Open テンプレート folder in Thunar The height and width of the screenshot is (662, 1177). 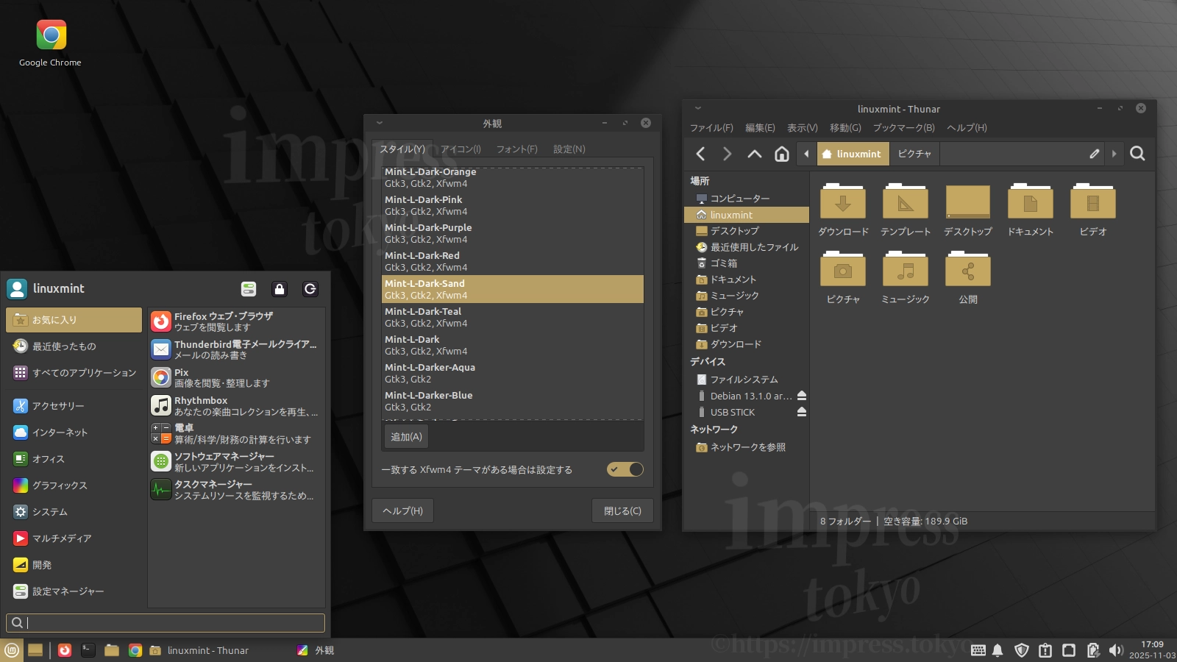[x=906, y=210]
